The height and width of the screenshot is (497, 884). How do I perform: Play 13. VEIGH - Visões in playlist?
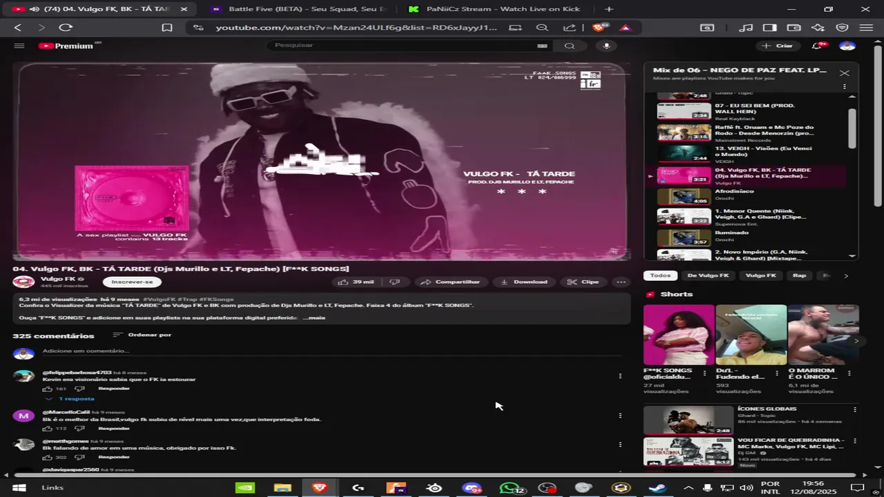pos(751,153)
